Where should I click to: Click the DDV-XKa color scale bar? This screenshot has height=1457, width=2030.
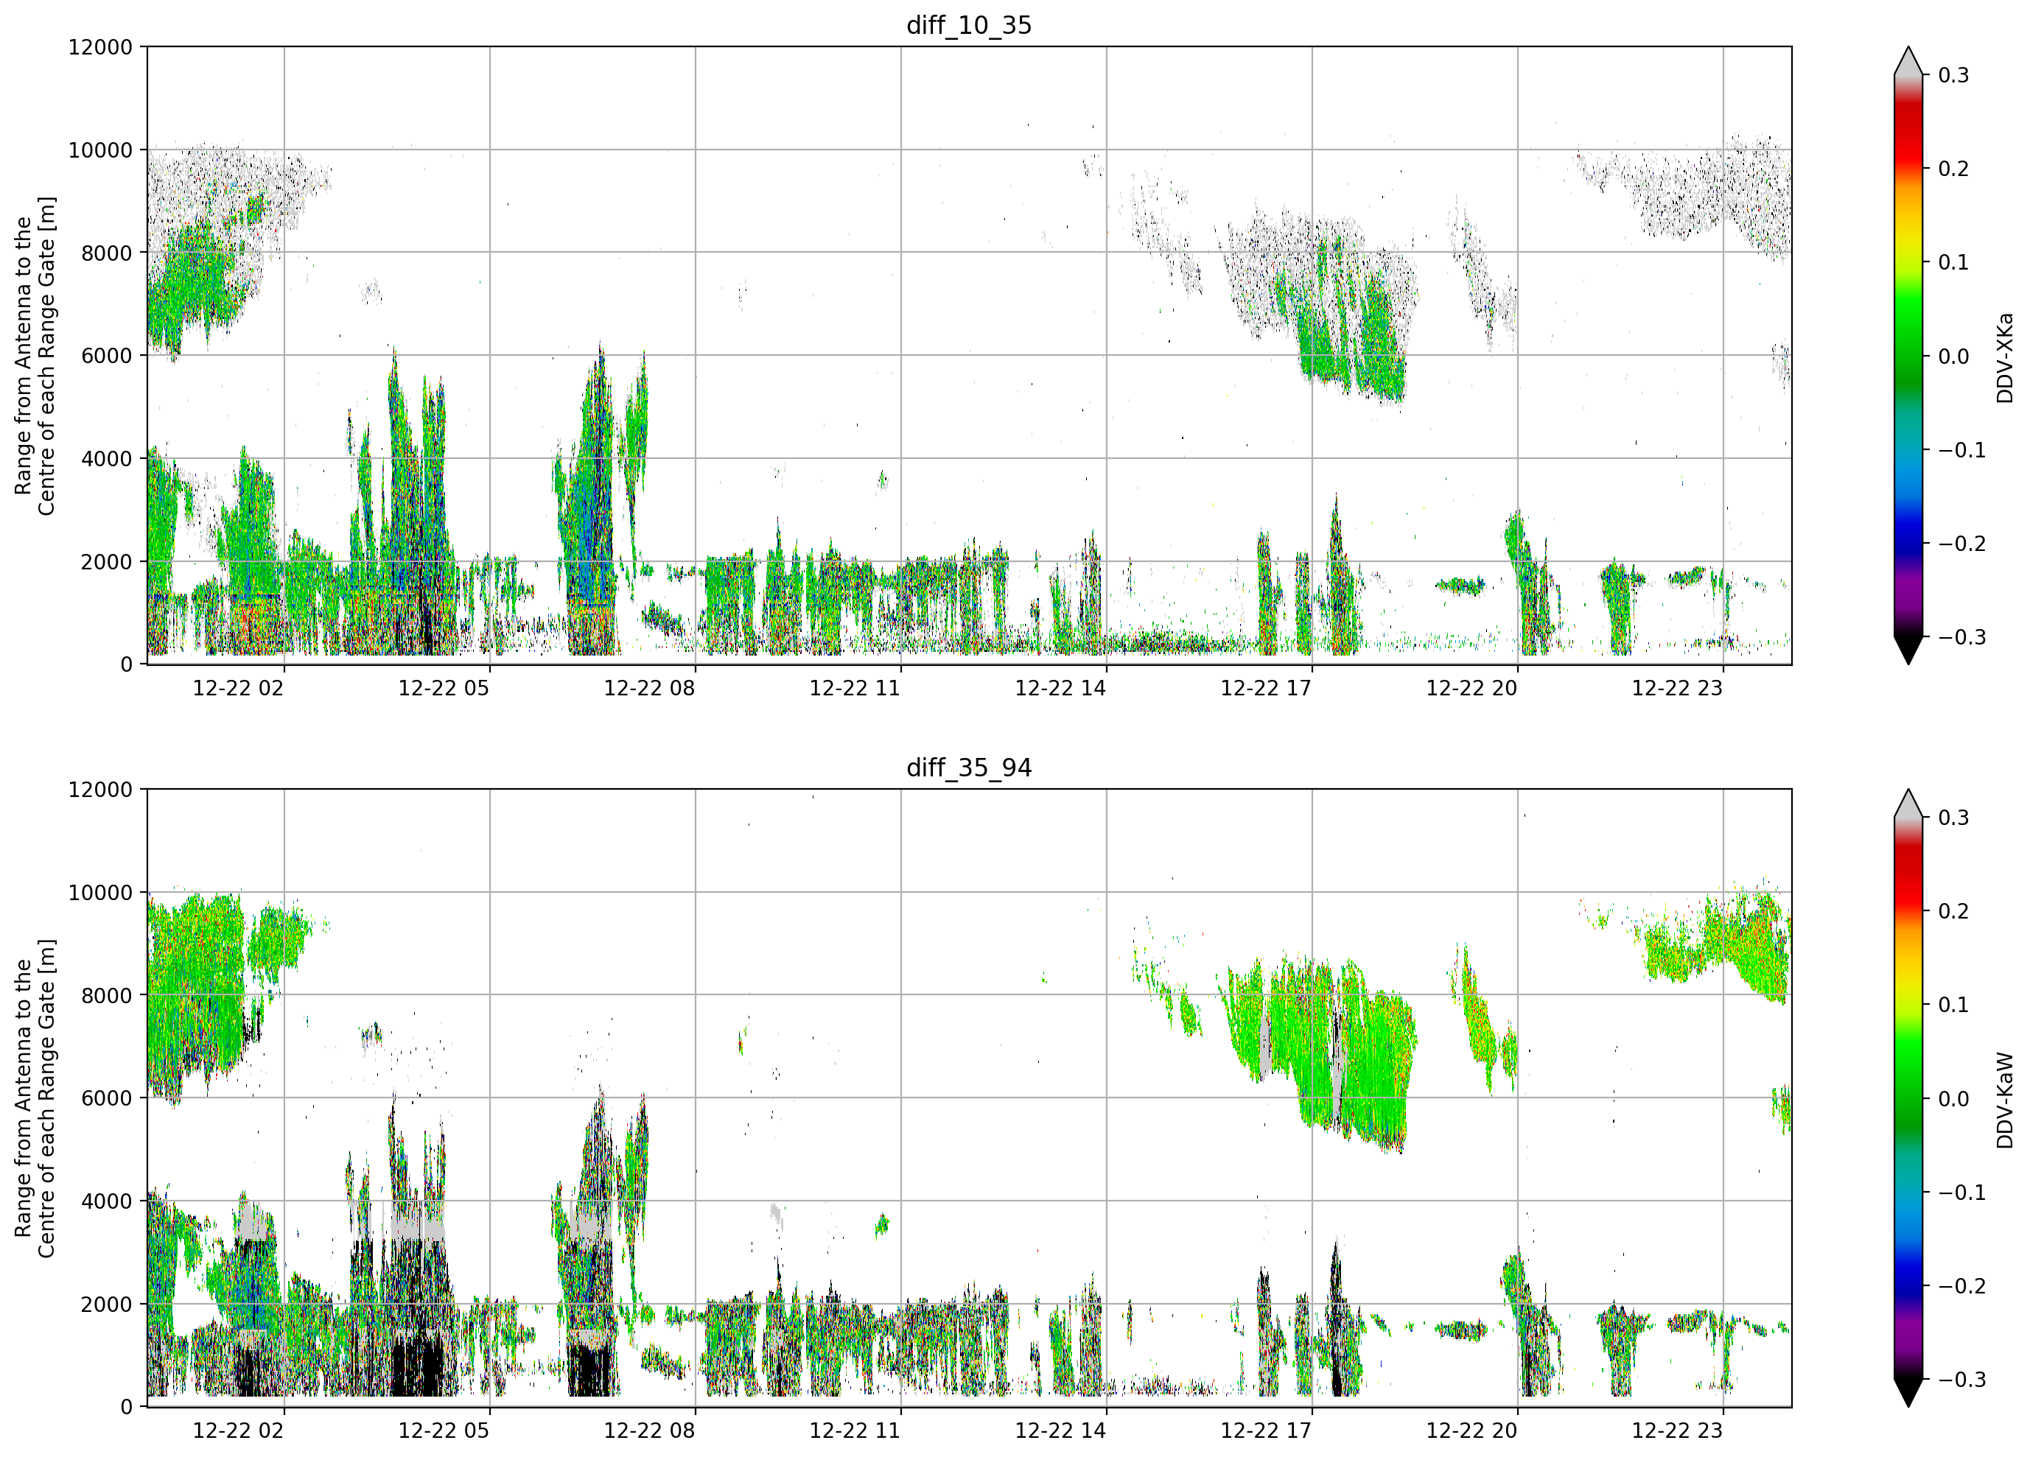click(1908, 355)
